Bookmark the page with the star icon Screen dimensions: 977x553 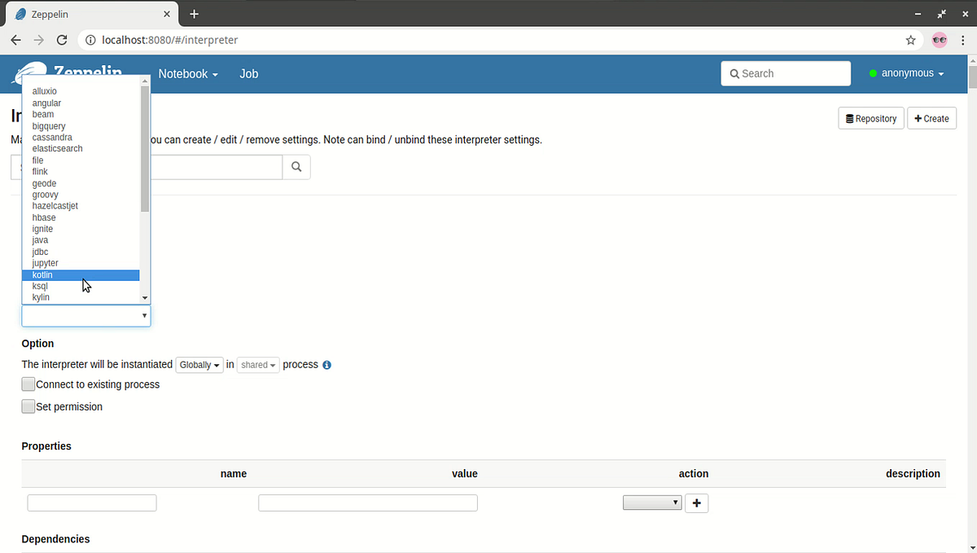pyautogui.click(x=911, y=39)
